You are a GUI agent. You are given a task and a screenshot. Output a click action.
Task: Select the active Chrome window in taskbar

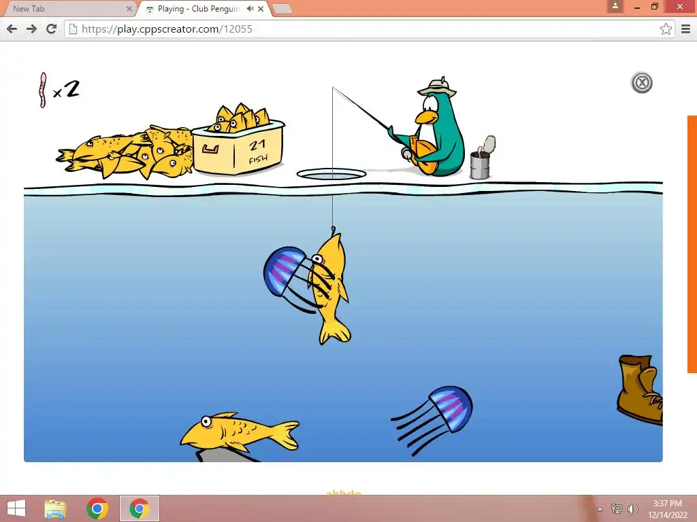pyautogui.click(x=139, y=508)
